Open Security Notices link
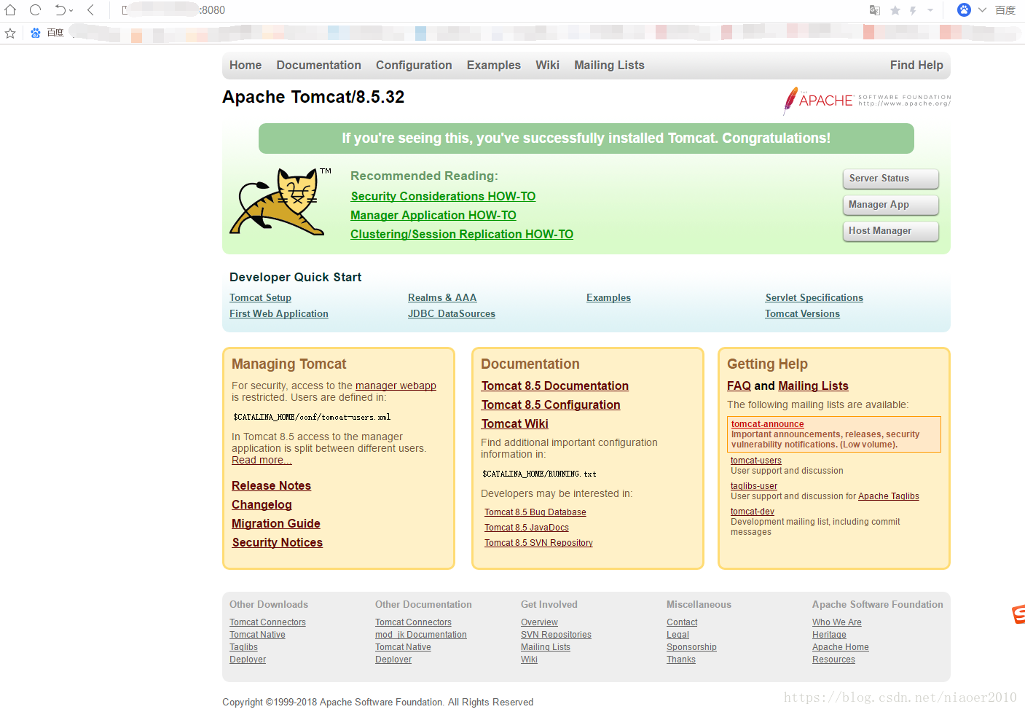Image resolution: width=1025 pixels, height=712 pixels. coord(278,542)
